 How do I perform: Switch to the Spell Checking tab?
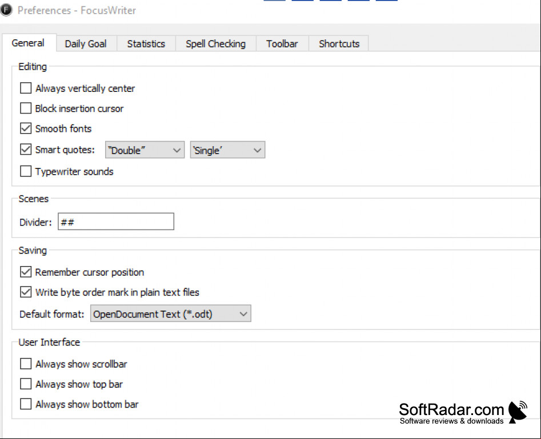pyautogui.click(x=215, y=44)
